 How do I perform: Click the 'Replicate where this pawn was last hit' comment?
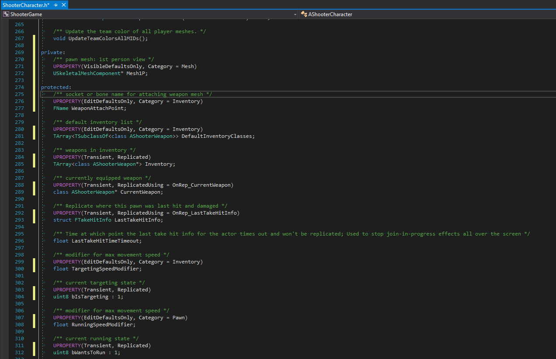(x=140, y=206)
